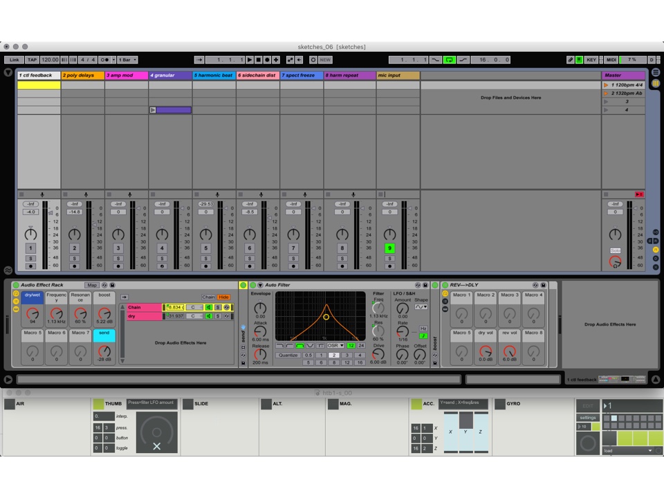This screenshot has width=664, height=498.
Task: Click the rev vol macro knob
Action: tap(510, 351)
